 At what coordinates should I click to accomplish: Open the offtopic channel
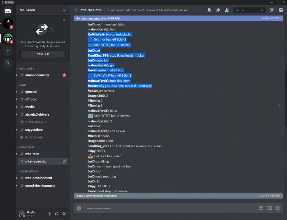(31, 99)
